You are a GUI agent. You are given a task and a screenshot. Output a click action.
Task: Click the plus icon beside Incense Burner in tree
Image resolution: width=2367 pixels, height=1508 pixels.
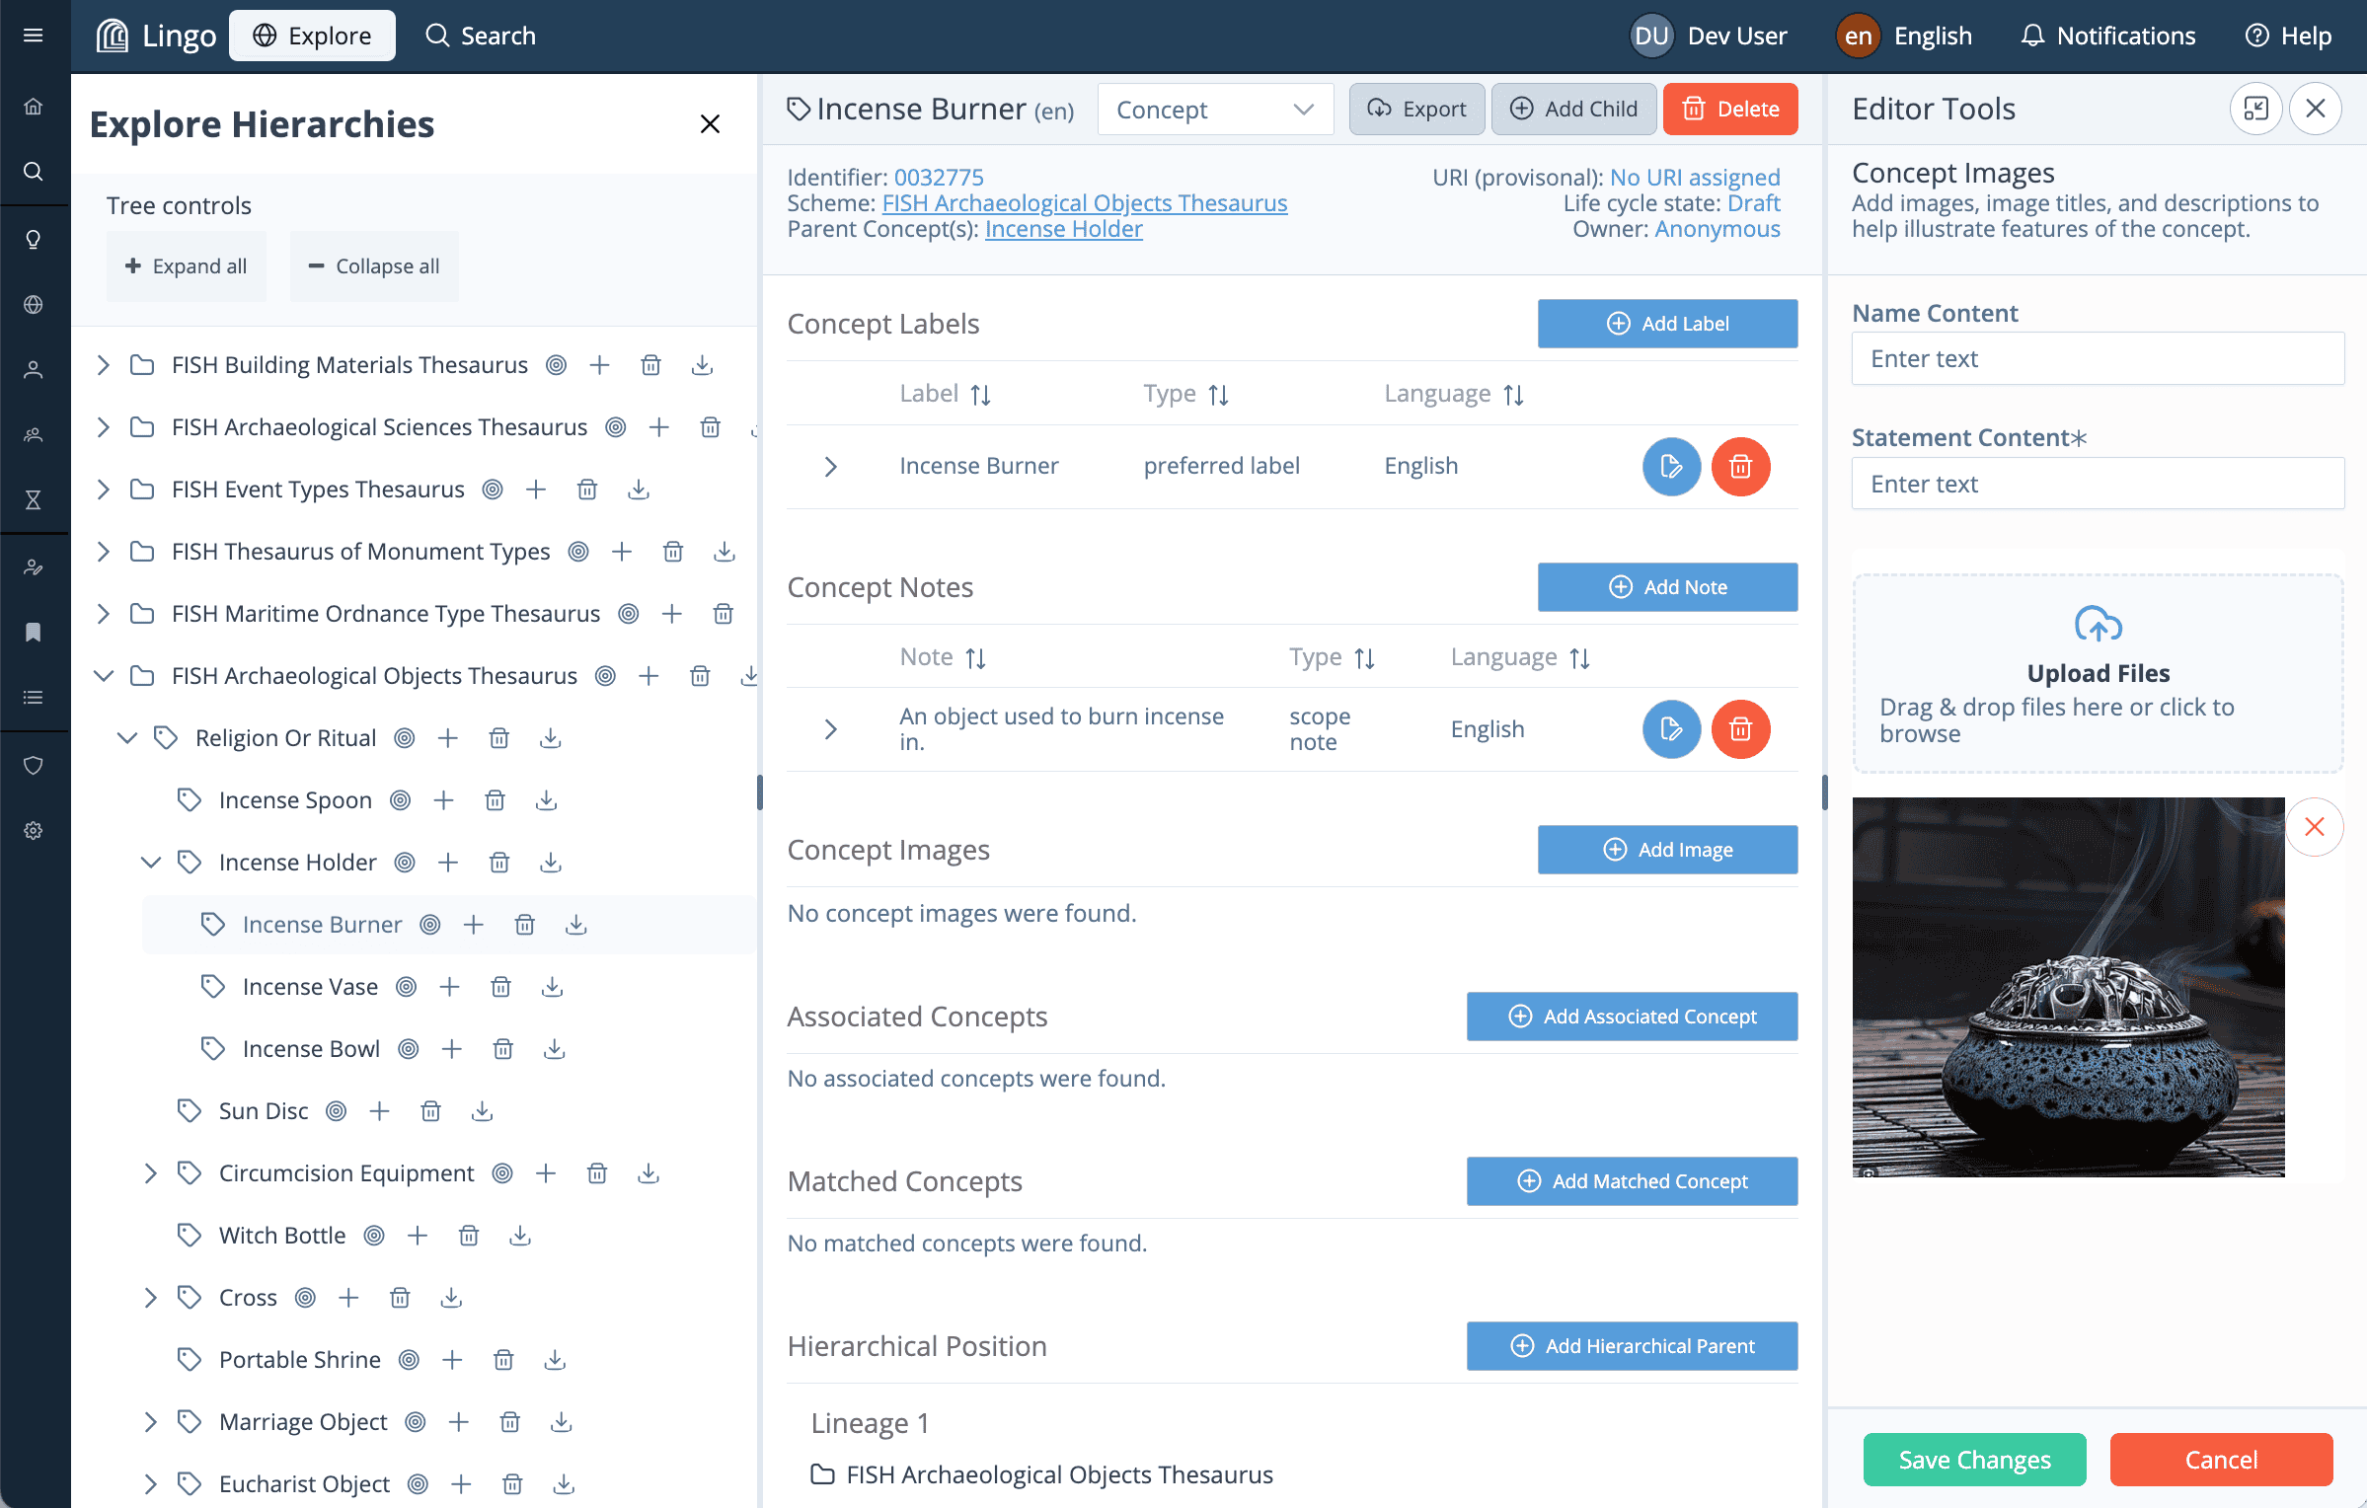(474, 925)
